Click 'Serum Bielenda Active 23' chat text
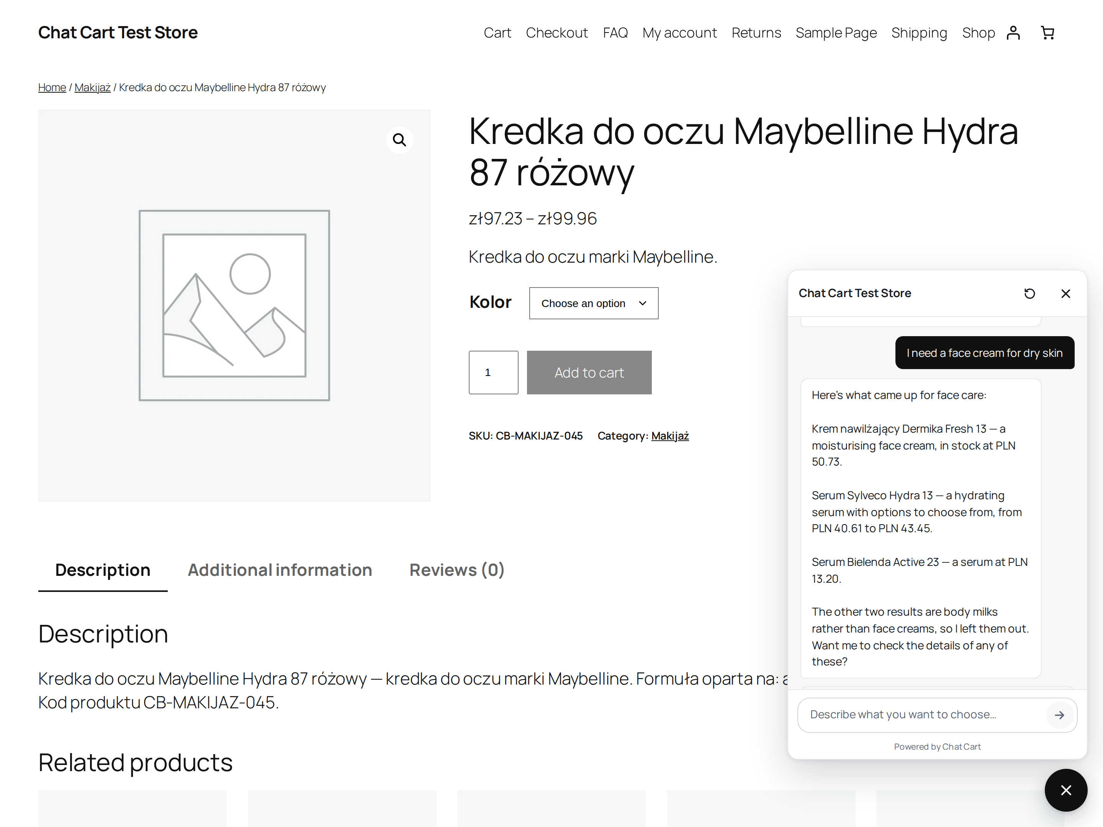Viewport: 1103px width, 827px height. (875, 562)
